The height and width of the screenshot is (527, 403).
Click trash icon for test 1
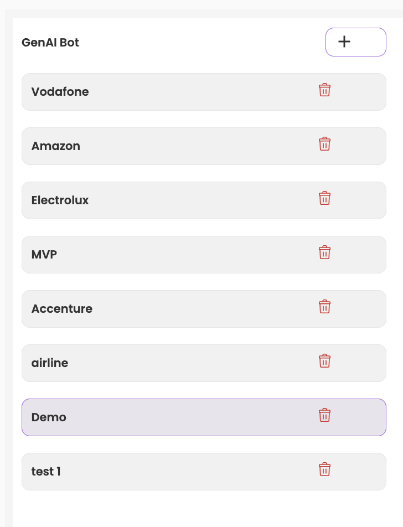324,470
